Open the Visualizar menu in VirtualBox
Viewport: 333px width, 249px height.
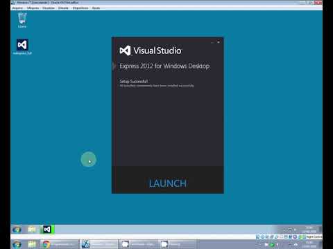49,8
